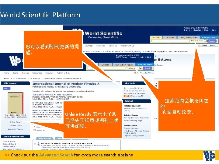Click Physics Journals related link
219x164 pixels.
[x=131, y=128]
